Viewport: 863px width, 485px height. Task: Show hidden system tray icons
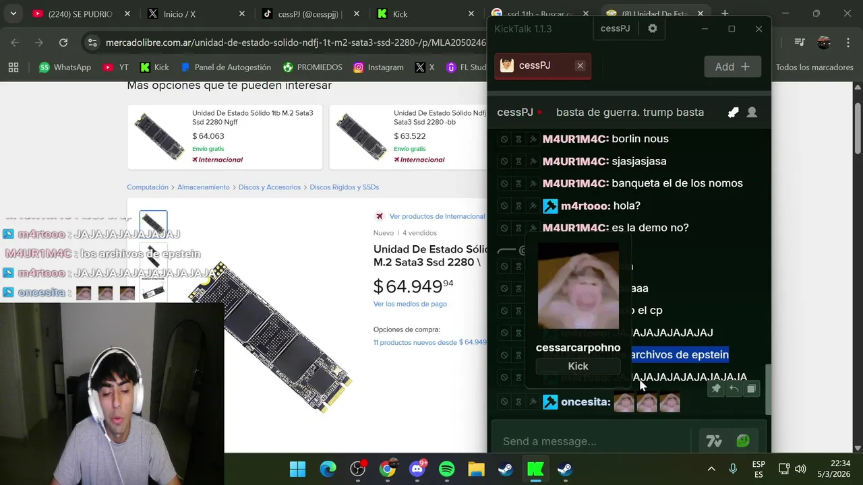[x=711, y=469]
